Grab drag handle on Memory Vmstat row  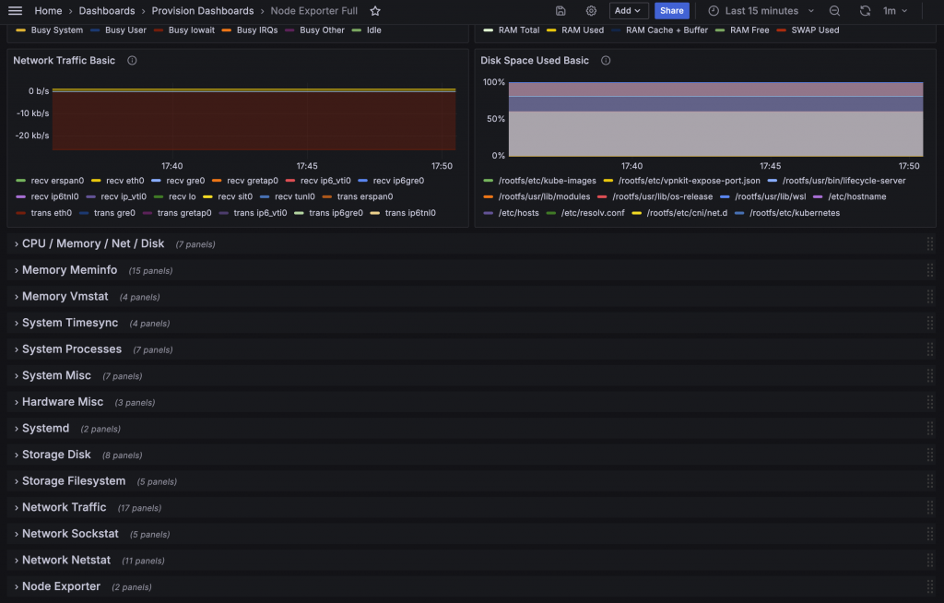(x=930, y=296)
